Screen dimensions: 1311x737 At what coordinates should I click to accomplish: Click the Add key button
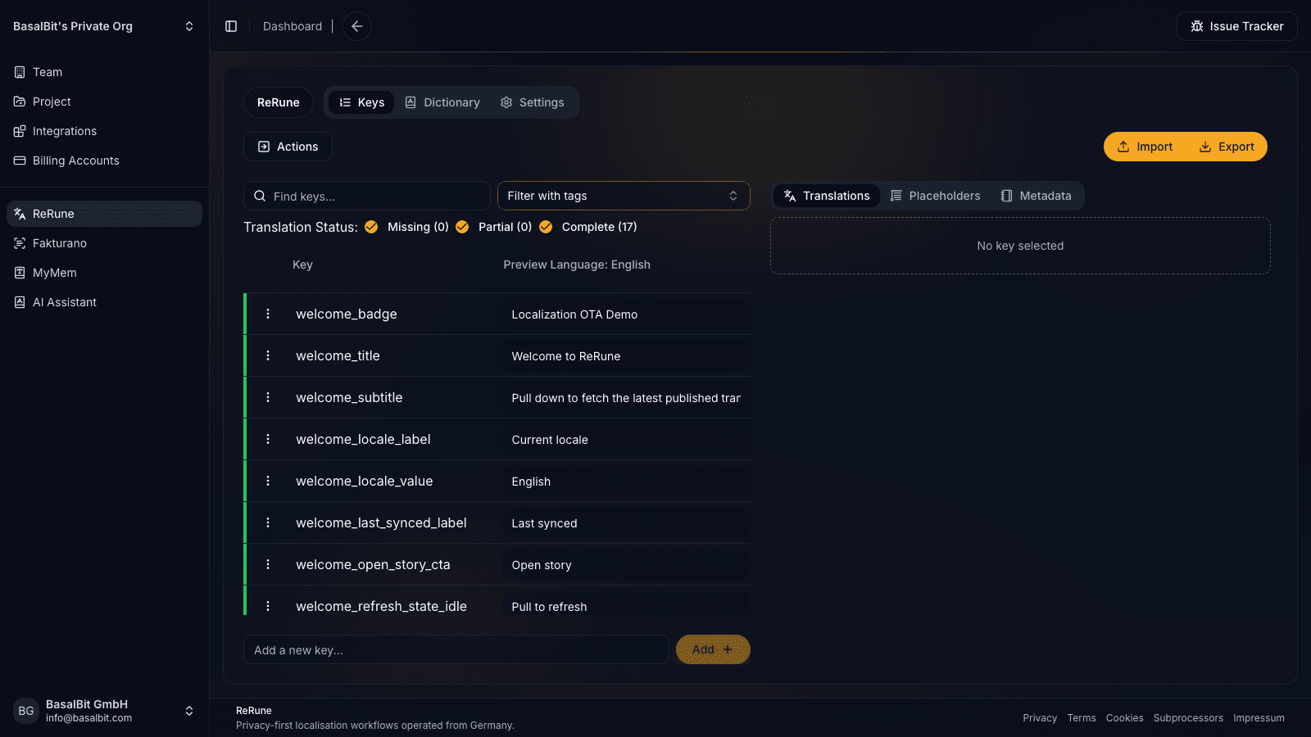[713, 649]
